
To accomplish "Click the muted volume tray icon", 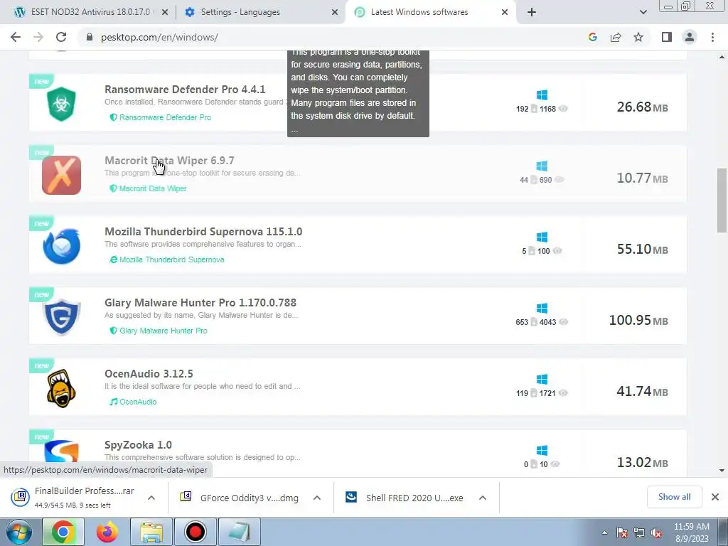I will 656,533.
